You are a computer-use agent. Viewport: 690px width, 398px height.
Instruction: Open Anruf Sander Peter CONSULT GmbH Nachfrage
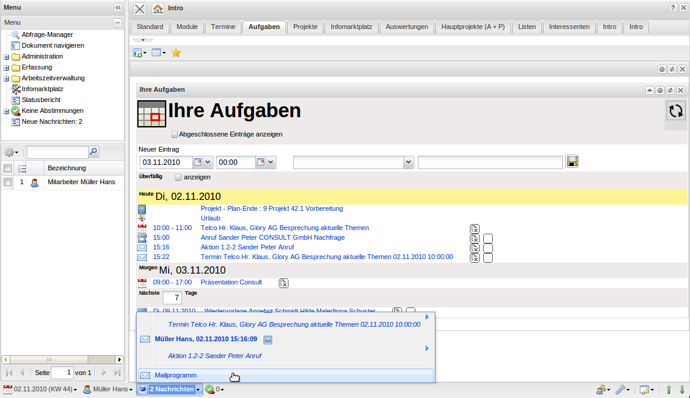tap(272, 237)
